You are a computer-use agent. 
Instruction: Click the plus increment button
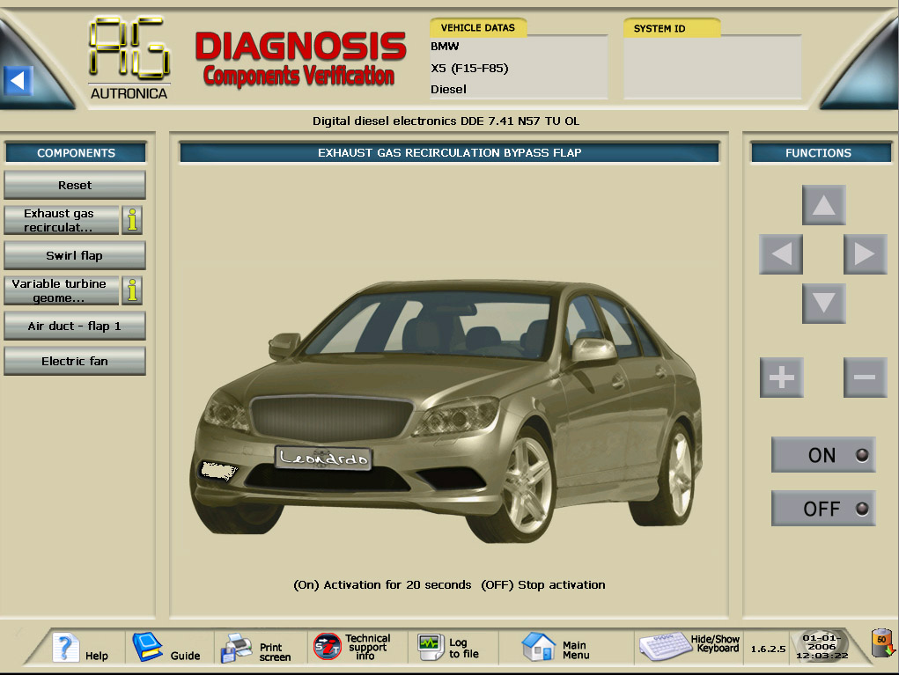[782, 378]
